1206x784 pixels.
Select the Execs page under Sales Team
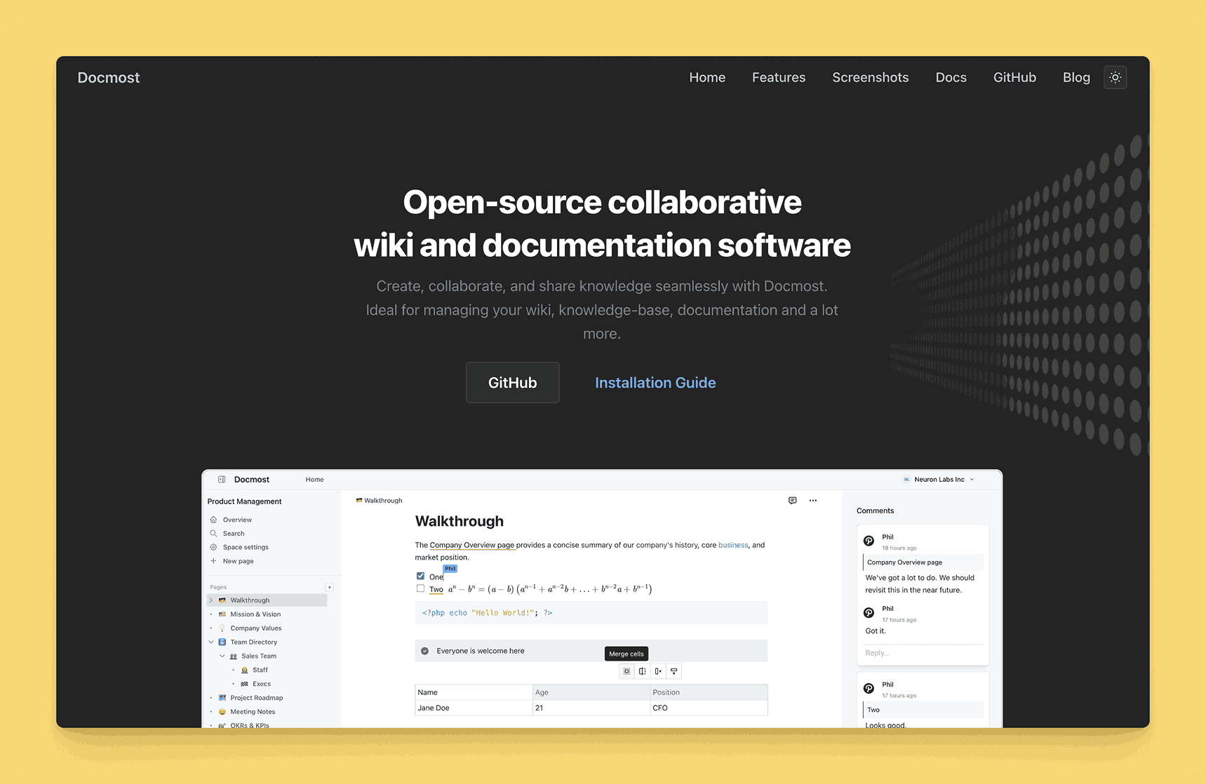pos(262,684)
